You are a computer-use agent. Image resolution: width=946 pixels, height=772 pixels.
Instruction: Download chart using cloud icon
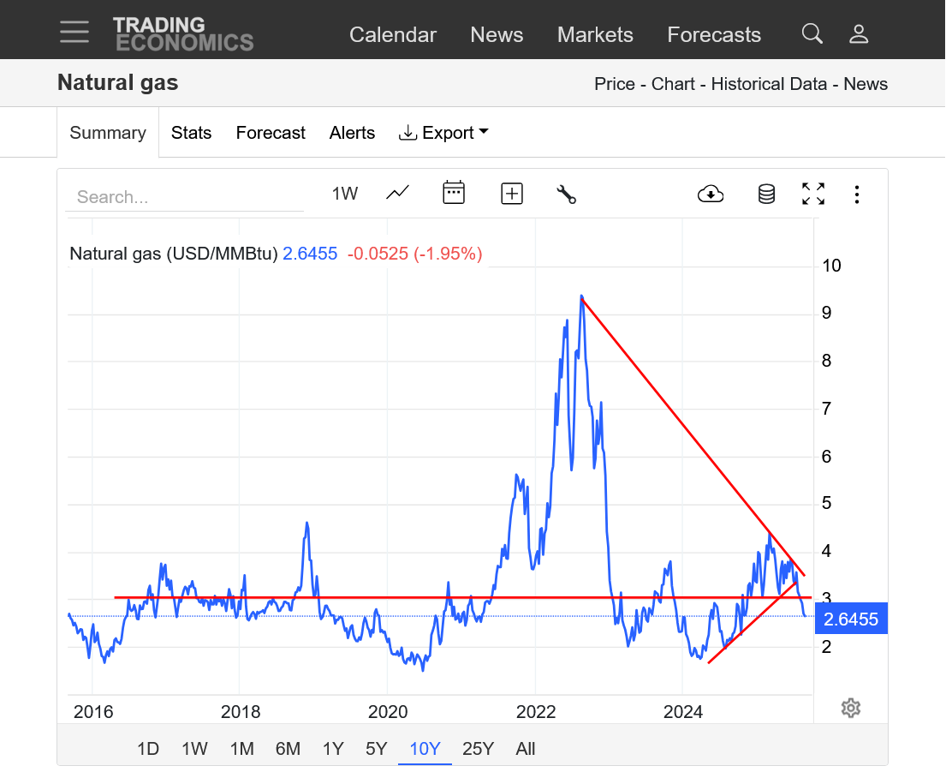711,194
